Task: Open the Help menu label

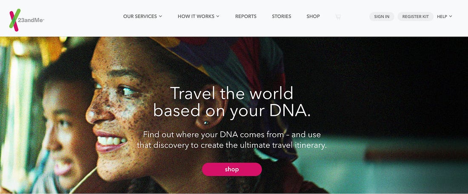Action: pyautogui.click(x=442, y=17)
